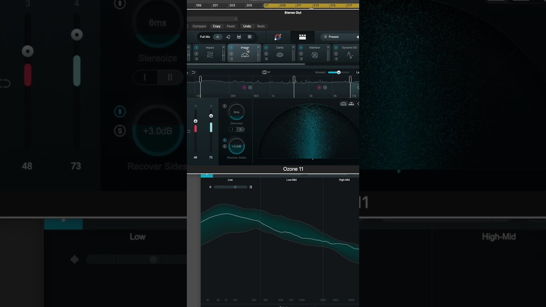Open the Dynamic EQ module preset list icon
Viewport: 546px width, 307px height.
point(336,59)
